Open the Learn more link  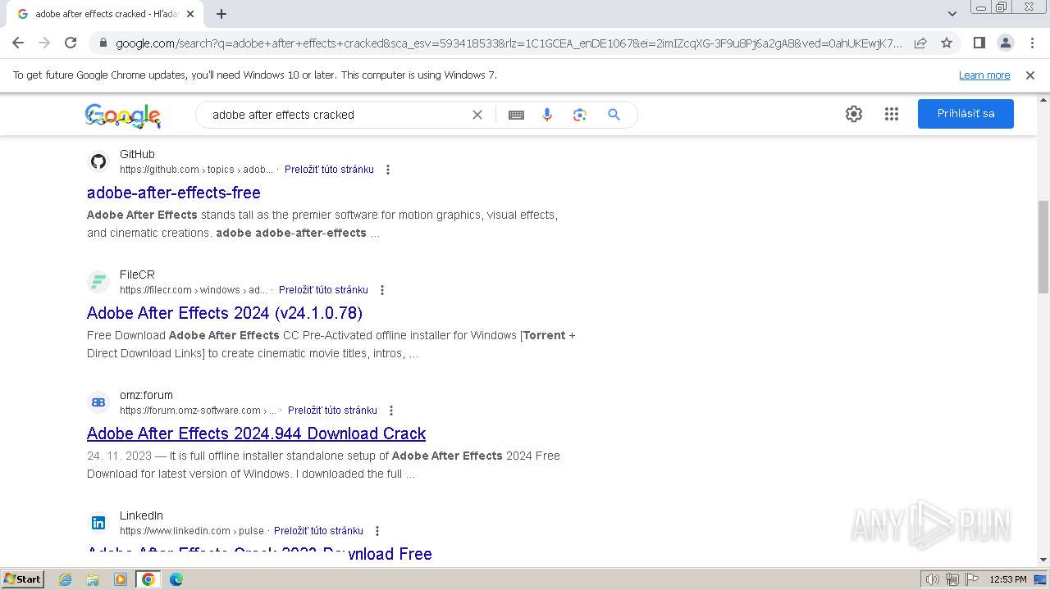pos(984,75)
